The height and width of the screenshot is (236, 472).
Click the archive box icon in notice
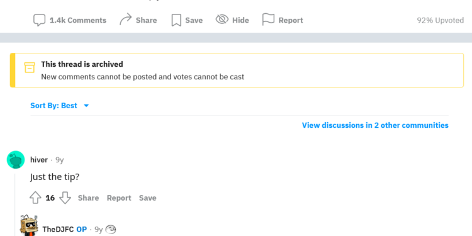(x=30, y=67)
